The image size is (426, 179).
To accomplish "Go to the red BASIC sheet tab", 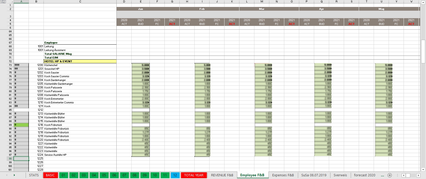I will pyautogui.click(x=50, y=175).
